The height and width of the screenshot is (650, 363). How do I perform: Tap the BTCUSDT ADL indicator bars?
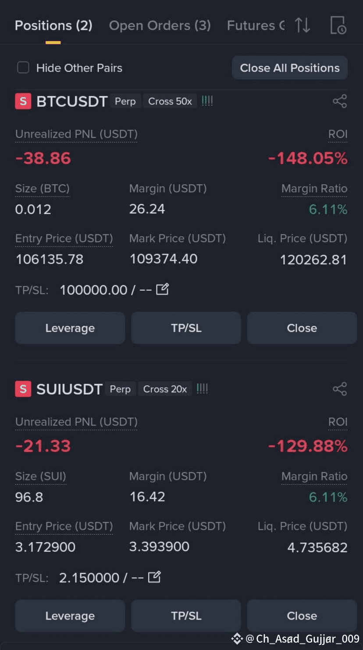(207, 101)
